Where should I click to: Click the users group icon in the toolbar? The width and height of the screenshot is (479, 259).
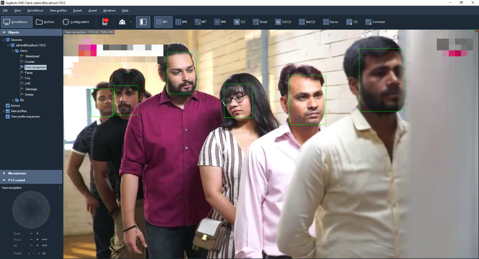pos(122,22)
